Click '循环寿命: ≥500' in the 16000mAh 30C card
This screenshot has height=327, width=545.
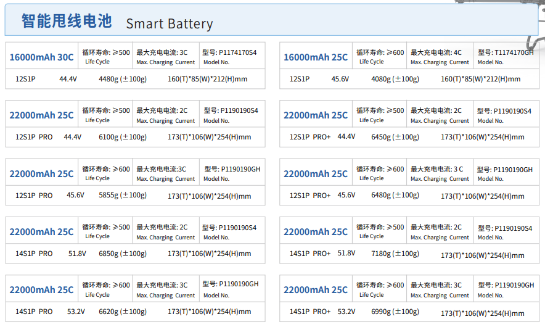pyautogui.click(x=106, y=52)
